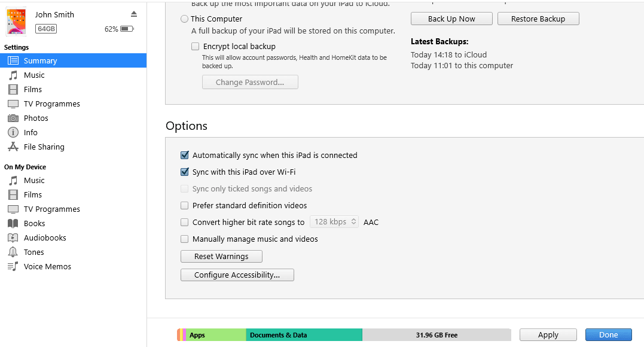644x347 pixels.
Task: Click the iPad device thumbnail
Action: pos(16,22)
